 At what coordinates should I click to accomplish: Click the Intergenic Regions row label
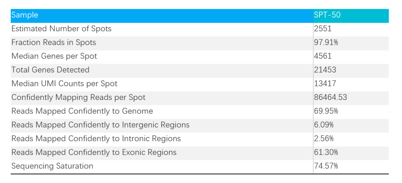point(100,125)
